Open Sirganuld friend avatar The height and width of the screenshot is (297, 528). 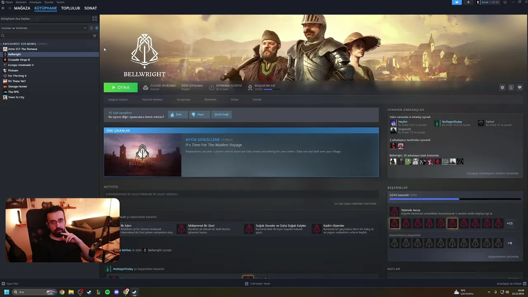[x=393, y=130]
